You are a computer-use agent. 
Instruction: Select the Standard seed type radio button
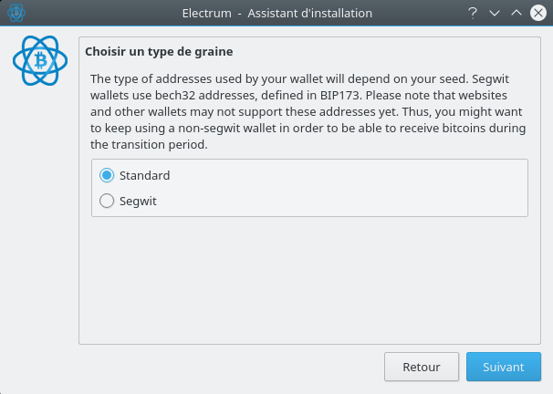pyautogui.click(x=107, y=175)
